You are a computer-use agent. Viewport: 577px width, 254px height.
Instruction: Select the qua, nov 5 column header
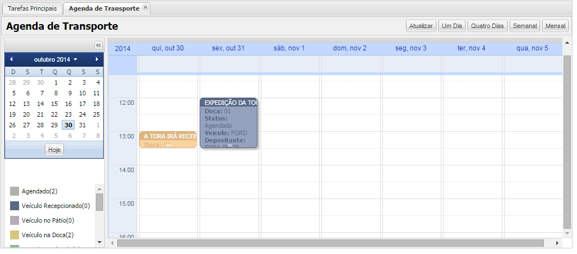[533, 48]
